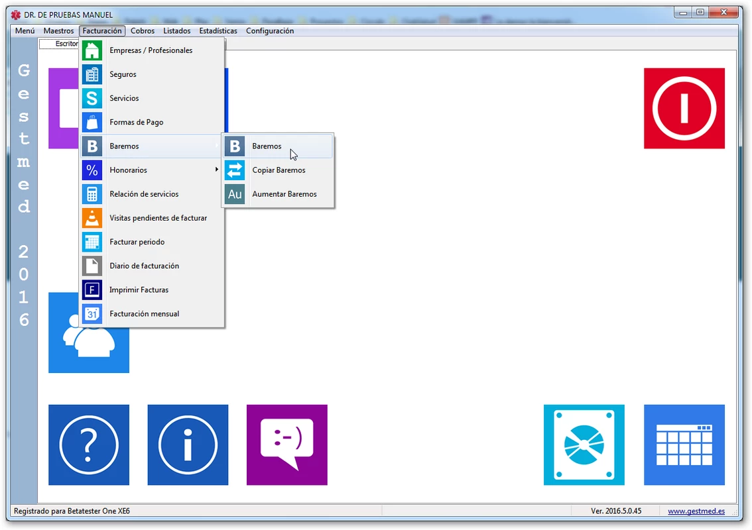
Task: Open the question mark help tile
Action: (x=89, y=445)
